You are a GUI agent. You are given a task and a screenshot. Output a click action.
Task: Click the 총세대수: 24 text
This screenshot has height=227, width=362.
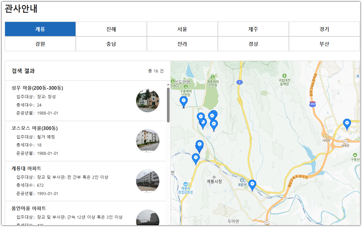tap(29, 105)
